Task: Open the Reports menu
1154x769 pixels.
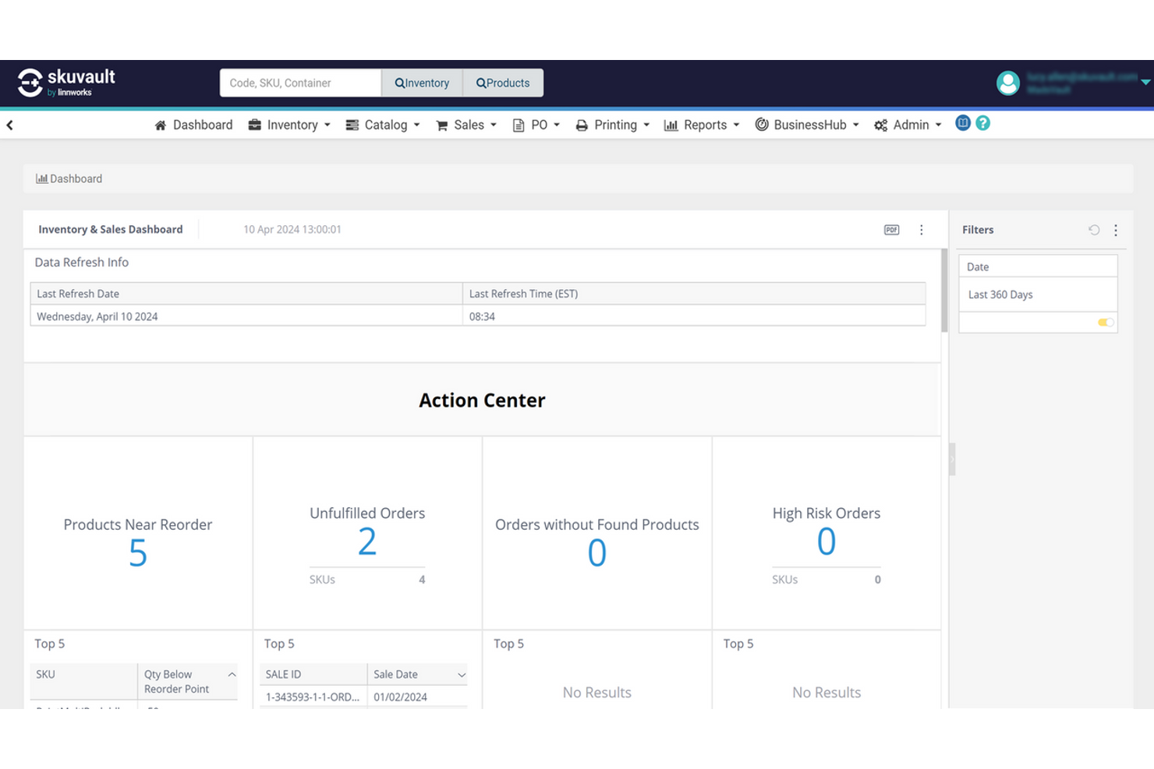Action: pos(700,125)
